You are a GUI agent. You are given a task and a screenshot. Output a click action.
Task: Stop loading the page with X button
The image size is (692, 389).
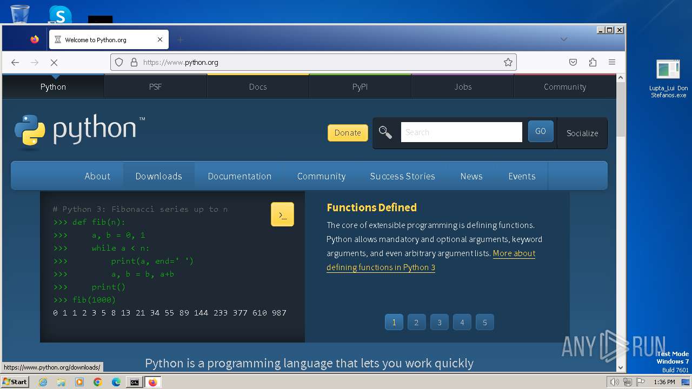[x=54, y=62]
